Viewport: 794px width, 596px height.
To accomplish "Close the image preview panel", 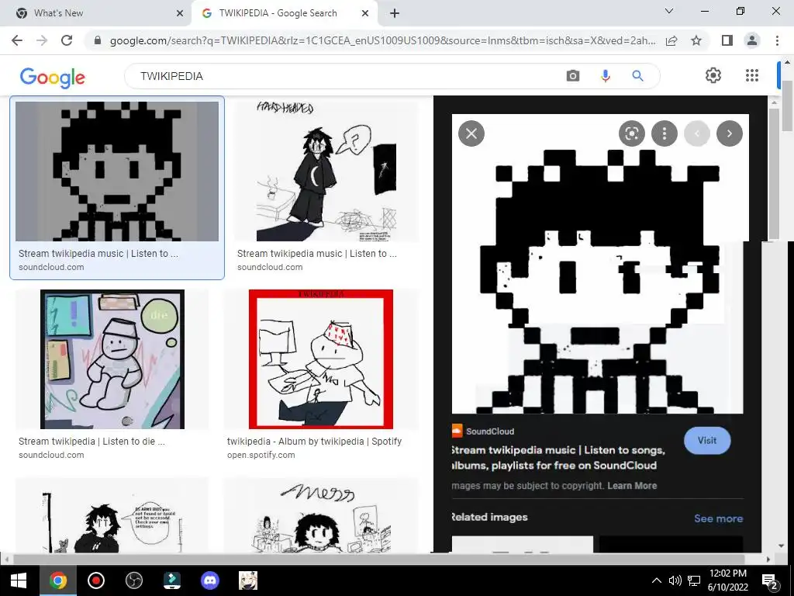I will point(471,133).
